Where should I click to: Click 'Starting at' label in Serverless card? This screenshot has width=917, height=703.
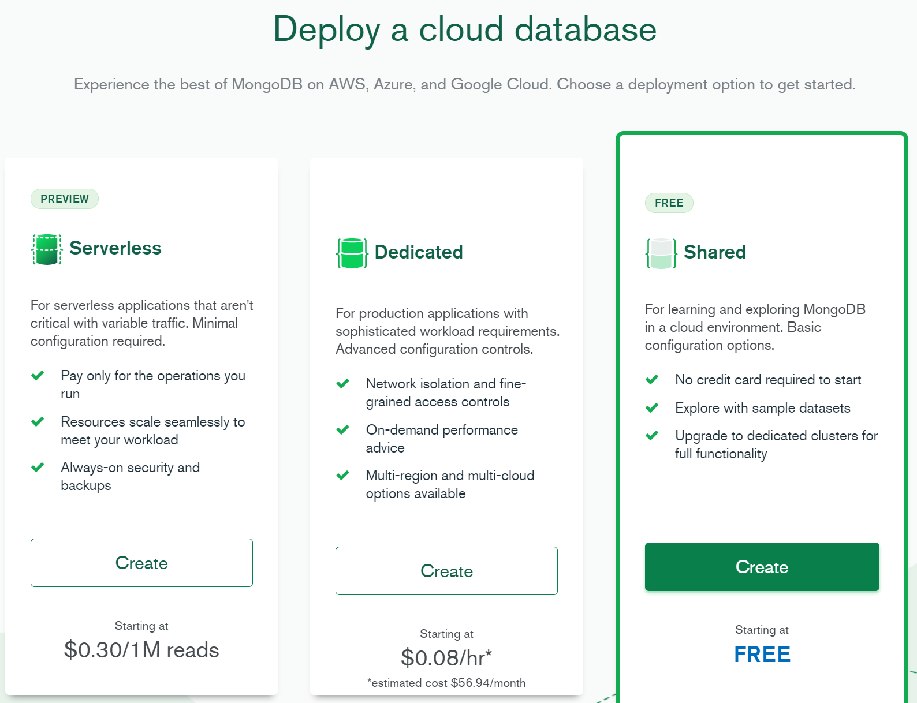[141, 626]
